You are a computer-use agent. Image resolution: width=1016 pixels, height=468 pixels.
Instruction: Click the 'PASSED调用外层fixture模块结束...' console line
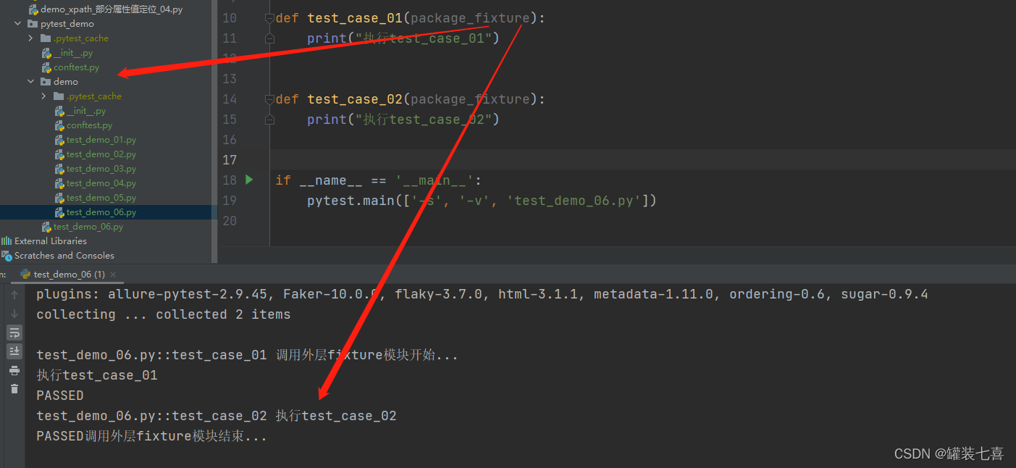point(152,436)
